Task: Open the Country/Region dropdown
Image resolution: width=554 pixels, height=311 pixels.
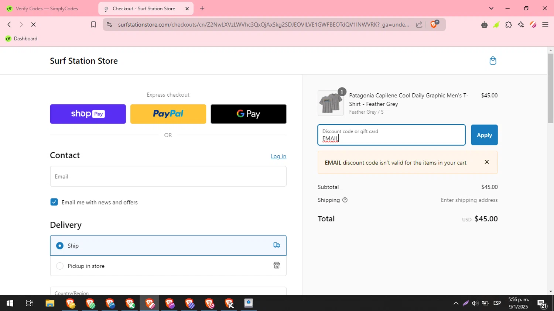Action: pos(168,291)
